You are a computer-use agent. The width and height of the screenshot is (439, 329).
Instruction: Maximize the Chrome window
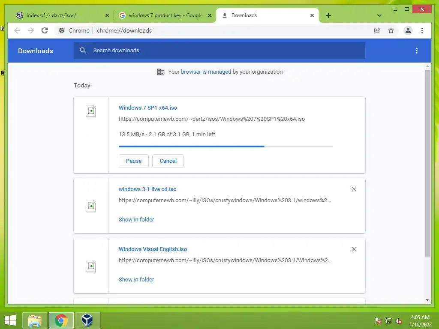(x=407, y=9)
